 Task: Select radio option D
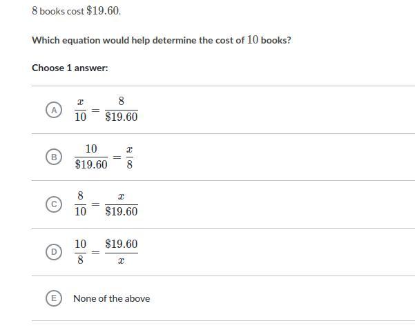point(54,251)
